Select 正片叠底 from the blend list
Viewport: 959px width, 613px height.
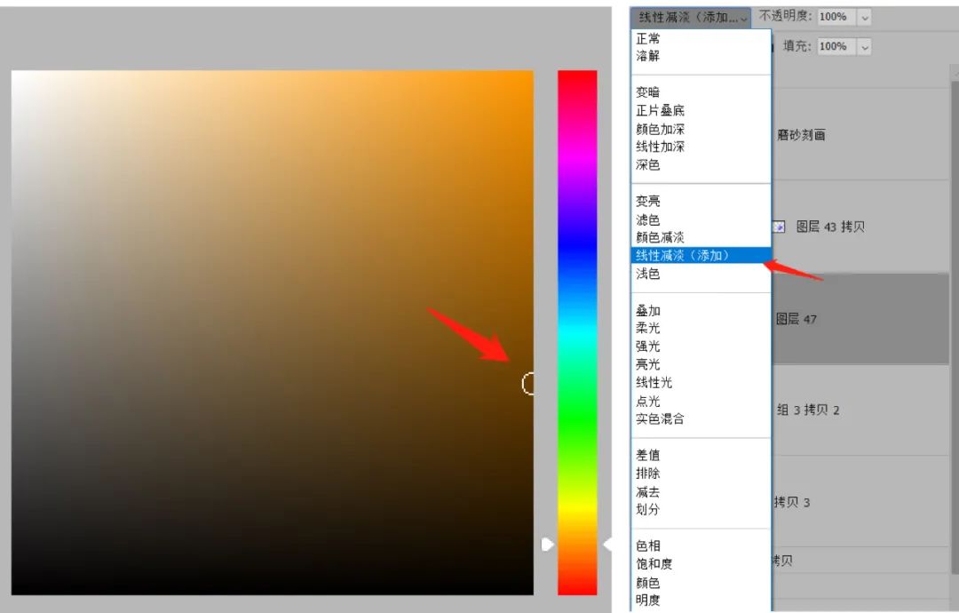[x=660, y=111]
